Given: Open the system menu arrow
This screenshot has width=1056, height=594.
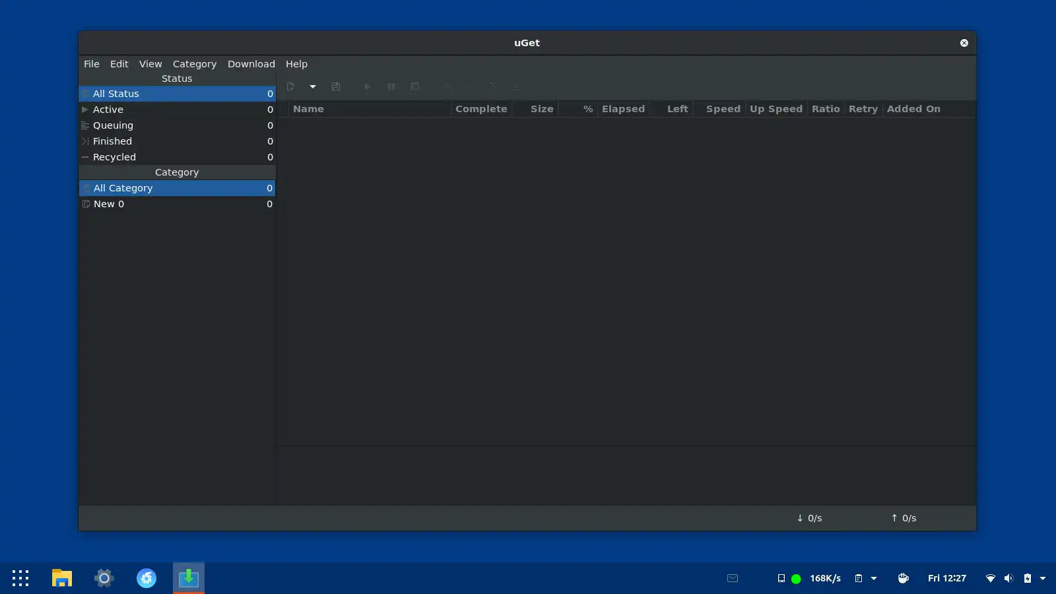Looking at the screenshot, I should point(1043,578).
